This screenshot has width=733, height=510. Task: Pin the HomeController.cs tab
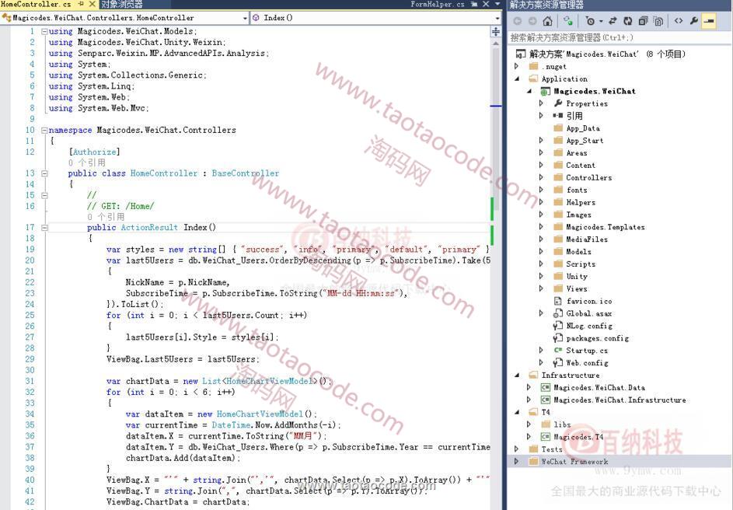coord(81,5)
